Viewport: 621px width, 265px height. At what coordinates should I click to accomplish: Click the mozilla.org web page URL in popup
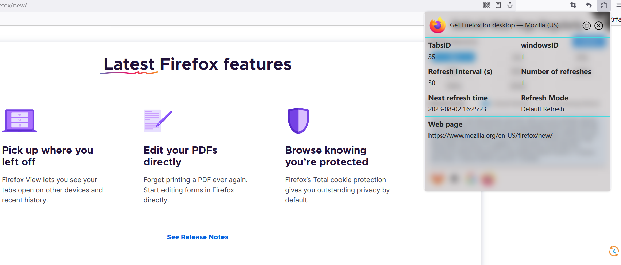(490, 135)
